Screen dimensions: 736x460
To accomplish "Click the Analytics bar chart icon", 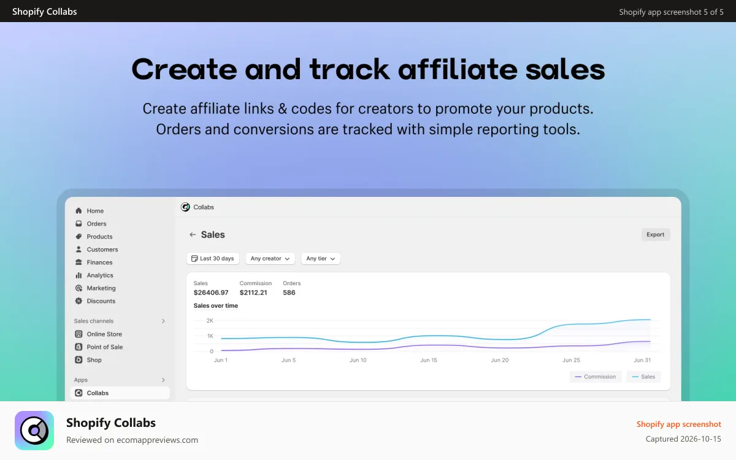I will (79, 275).
